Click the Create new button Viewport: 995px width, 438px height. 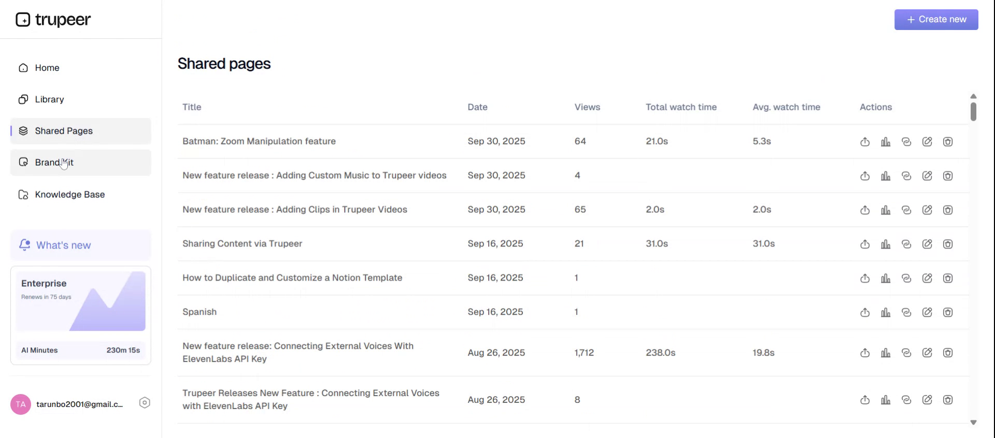pos(936,20)
